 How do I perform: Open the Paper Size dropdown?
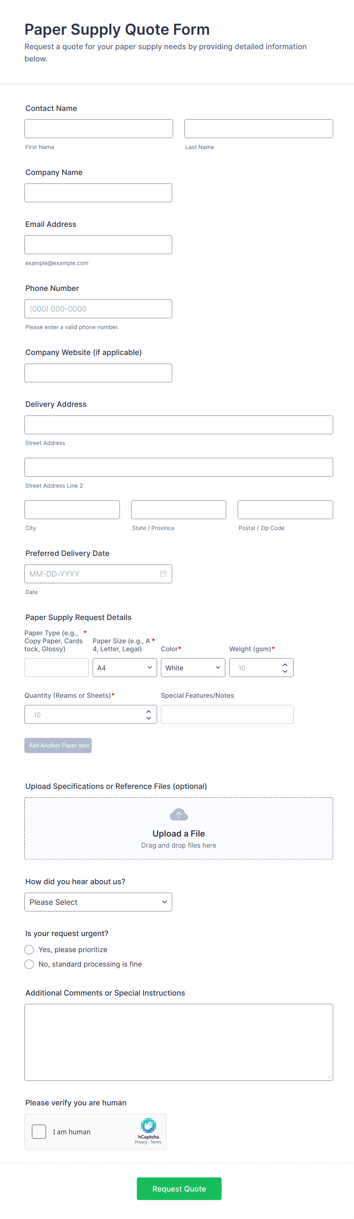coord(124,668)
